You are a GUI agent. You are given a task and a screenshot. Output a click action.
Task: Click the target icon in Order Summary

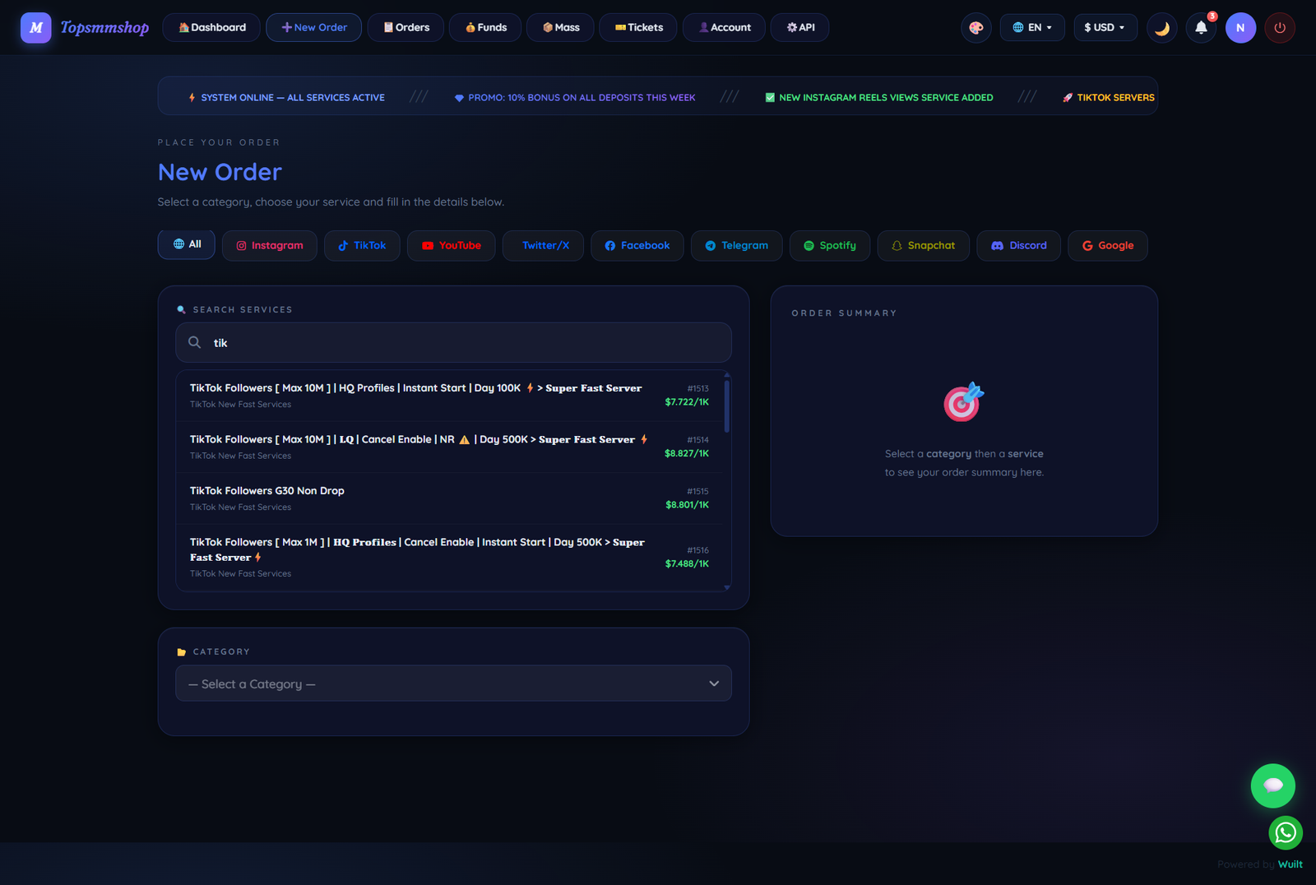pos(964,401)
